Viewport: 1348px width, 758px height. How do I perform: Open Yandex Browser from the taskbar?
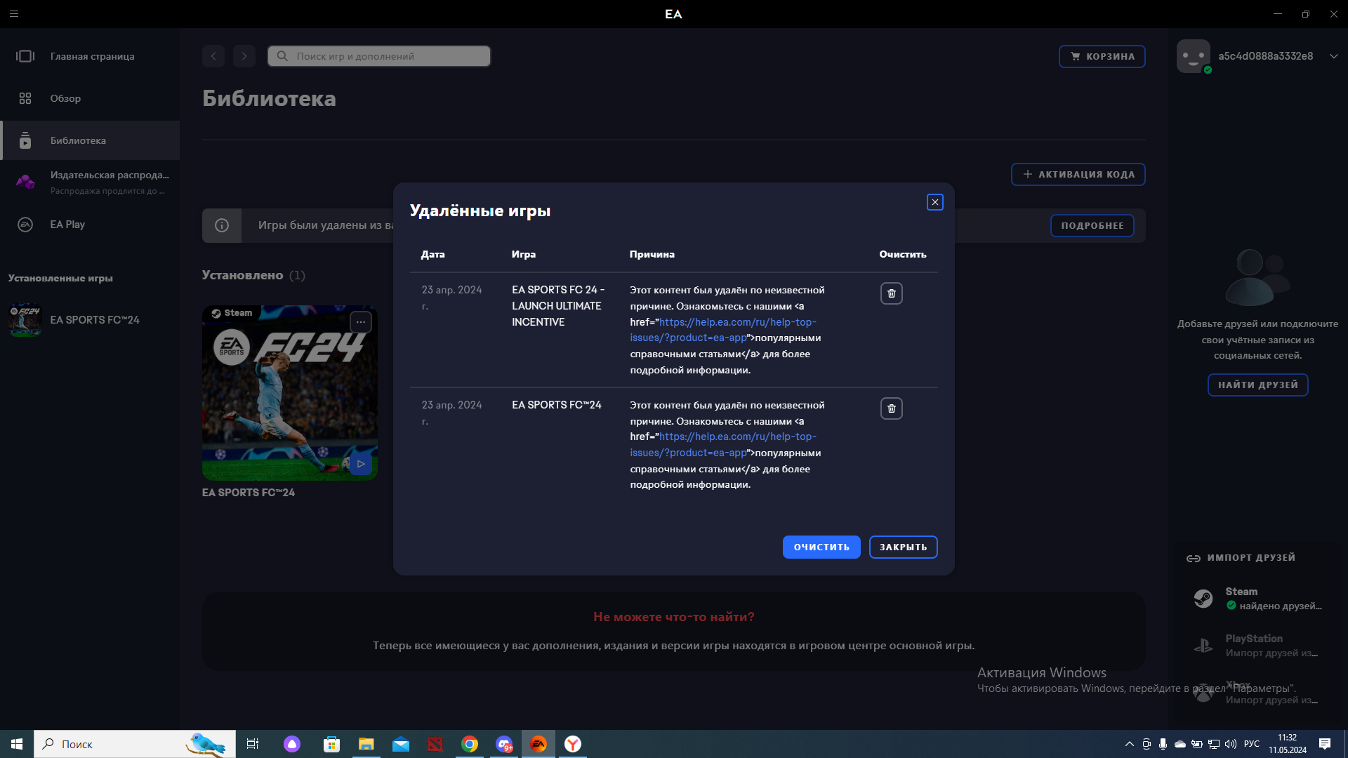pyautogui.click(x=573, y=744)
